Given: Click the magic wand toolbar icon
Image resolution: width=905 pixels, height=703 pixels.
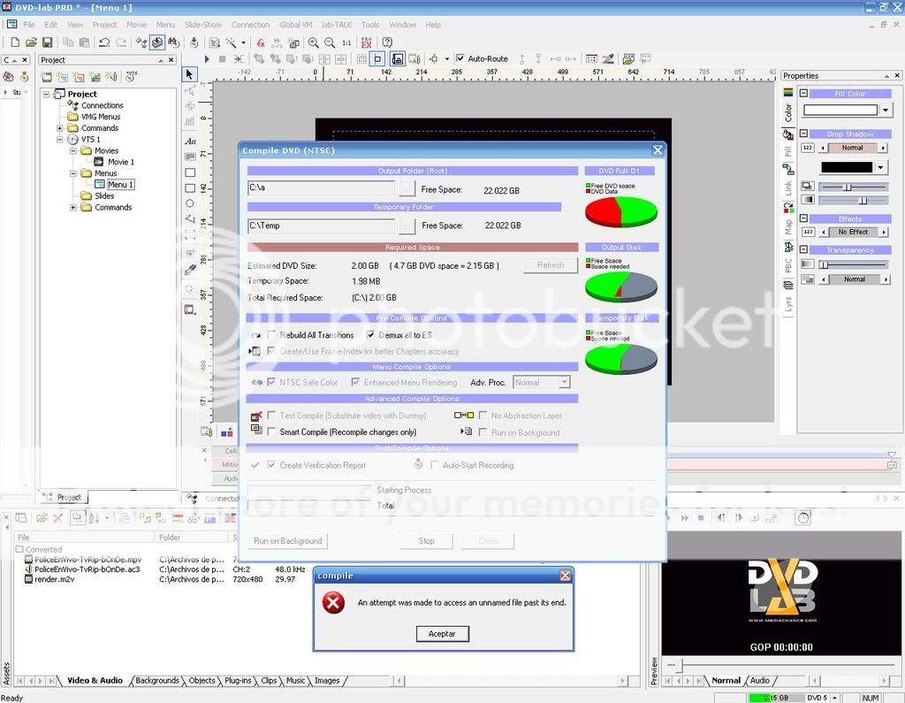Looking at the screenshot, I should point(231,42).
